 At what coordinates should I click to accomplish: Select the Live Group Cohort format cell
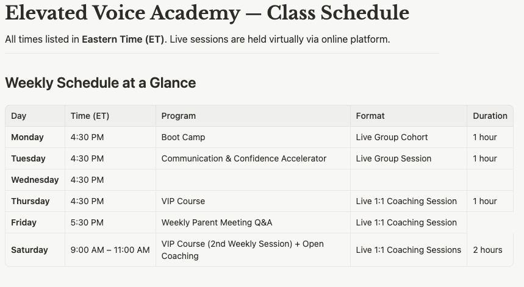408,137
